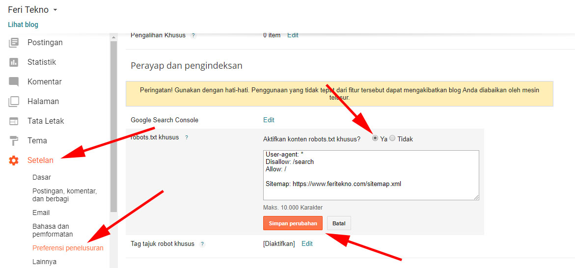Click help icon beside robots.txt khusus

click(x=186, y=137)
